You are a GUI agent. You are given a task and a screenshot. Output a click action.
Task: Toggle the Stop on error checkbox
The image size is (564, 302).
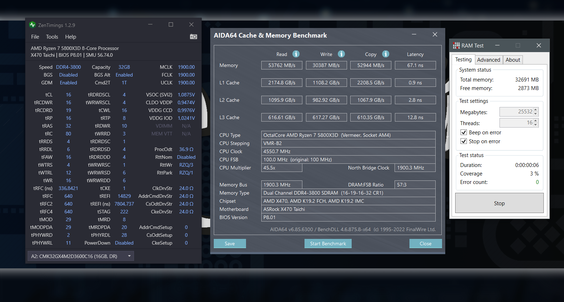pos(463,141)
